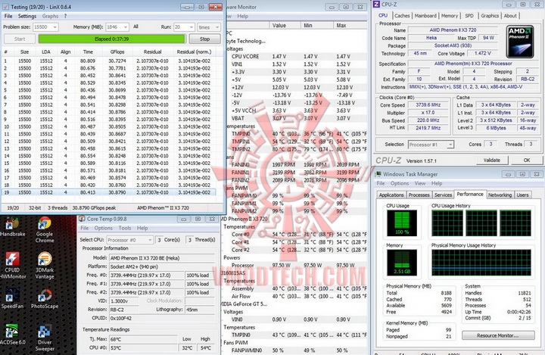Switch to the Processes tab in Task Manager
This screenshot has width=545, height=355.
point(419,195)
